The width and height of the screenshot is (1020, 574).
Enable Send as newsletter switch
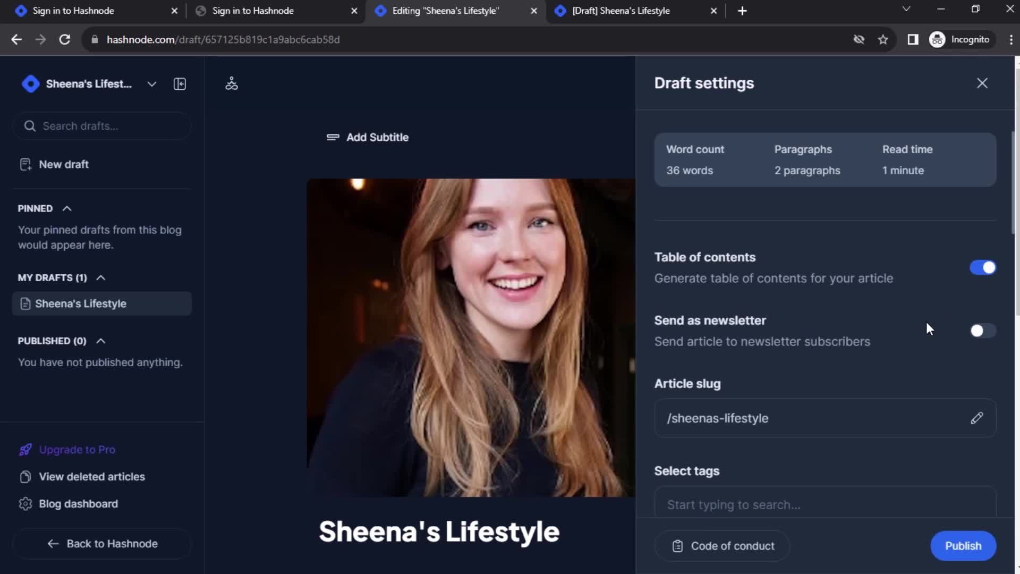[x=982, y=331]
